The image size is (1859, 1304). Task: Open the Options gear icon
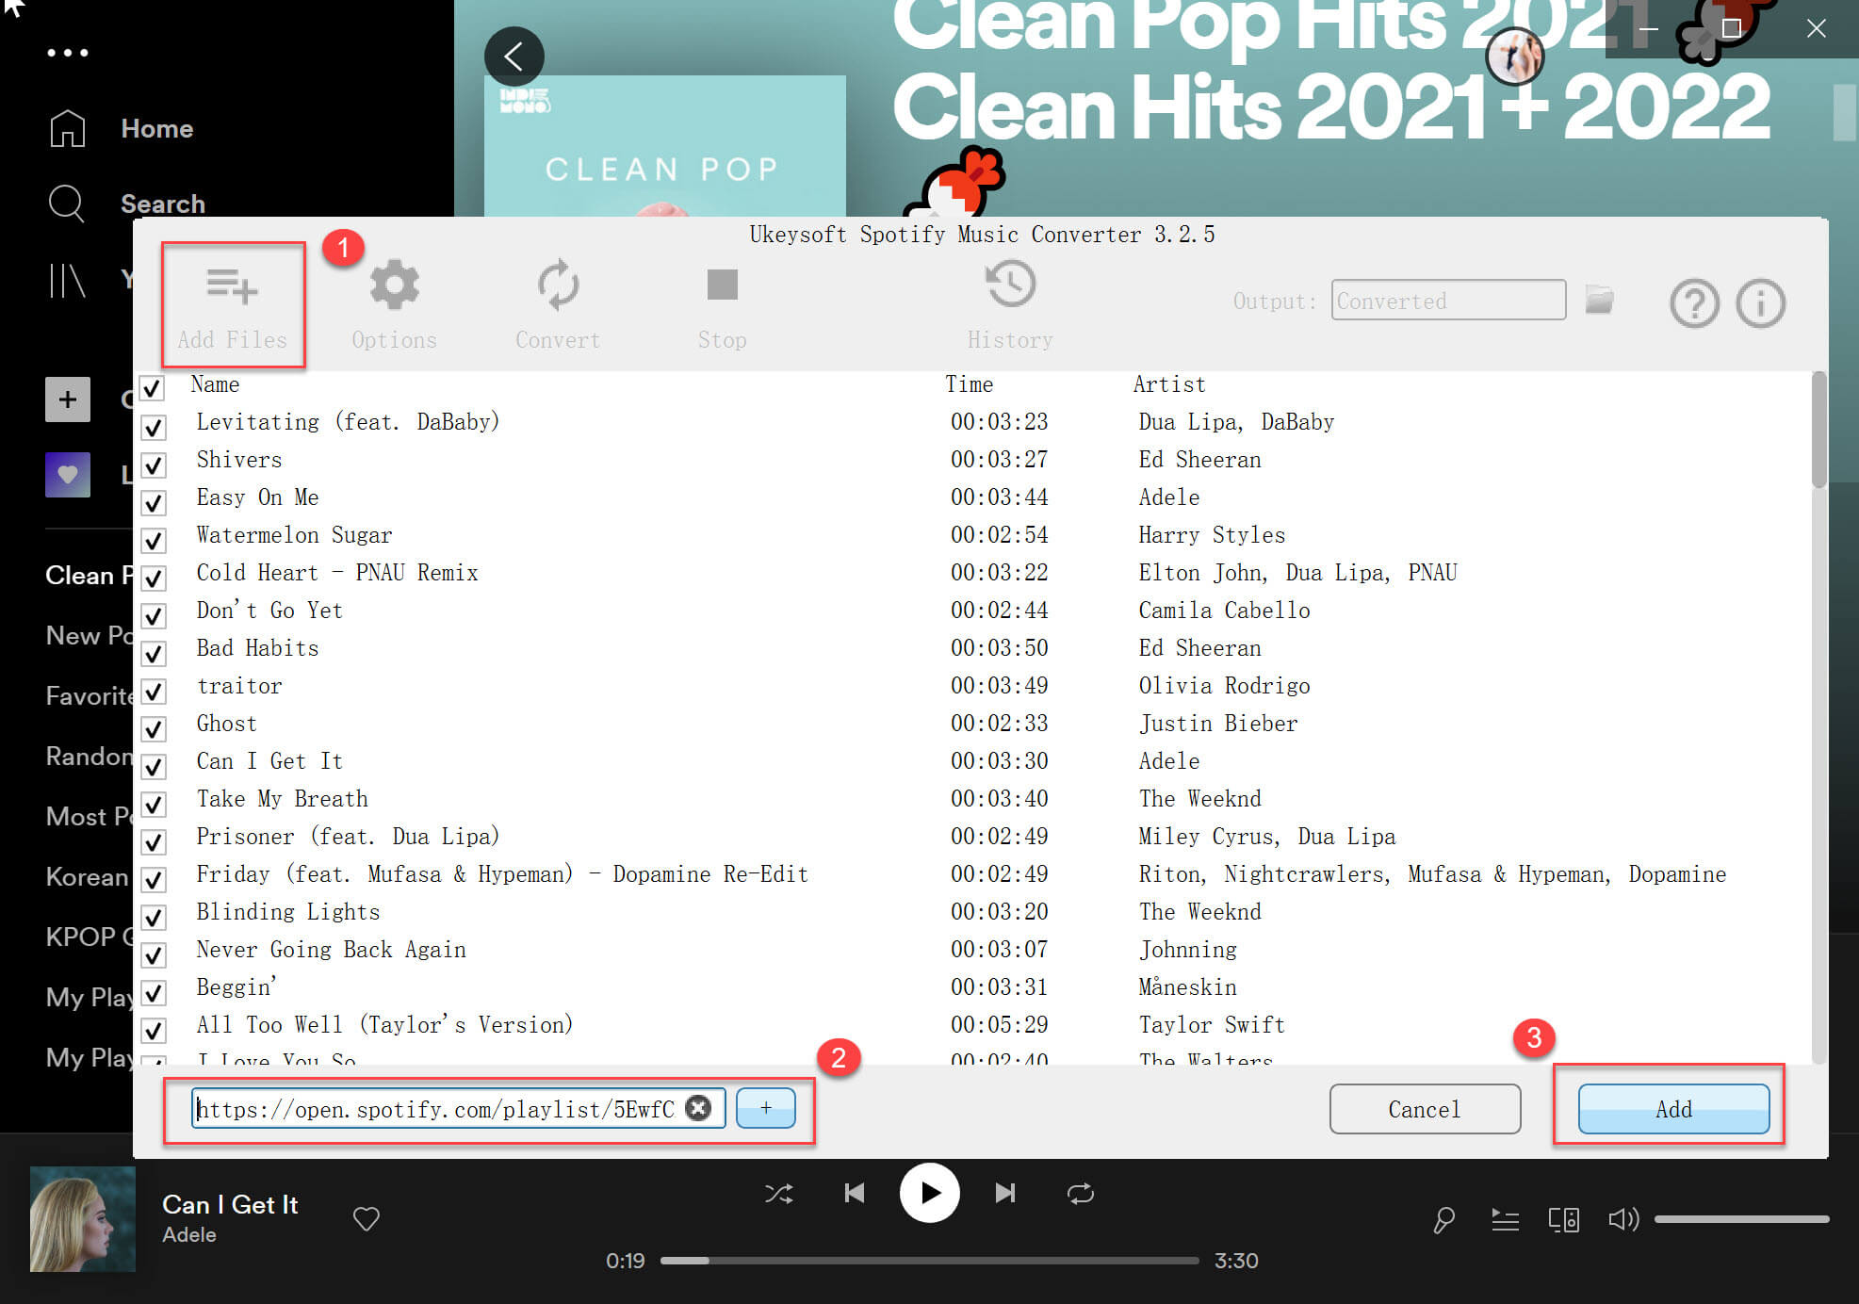[x=394, y=285]
